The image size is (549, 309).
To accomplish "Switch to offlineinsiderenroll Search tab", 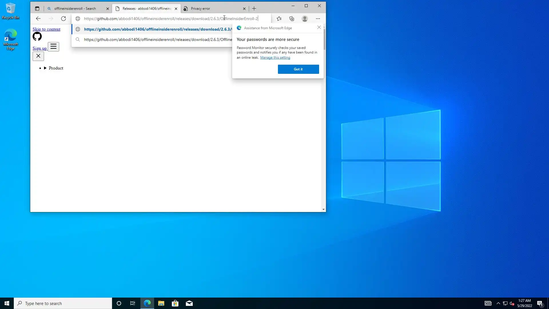I will (75, 9).
